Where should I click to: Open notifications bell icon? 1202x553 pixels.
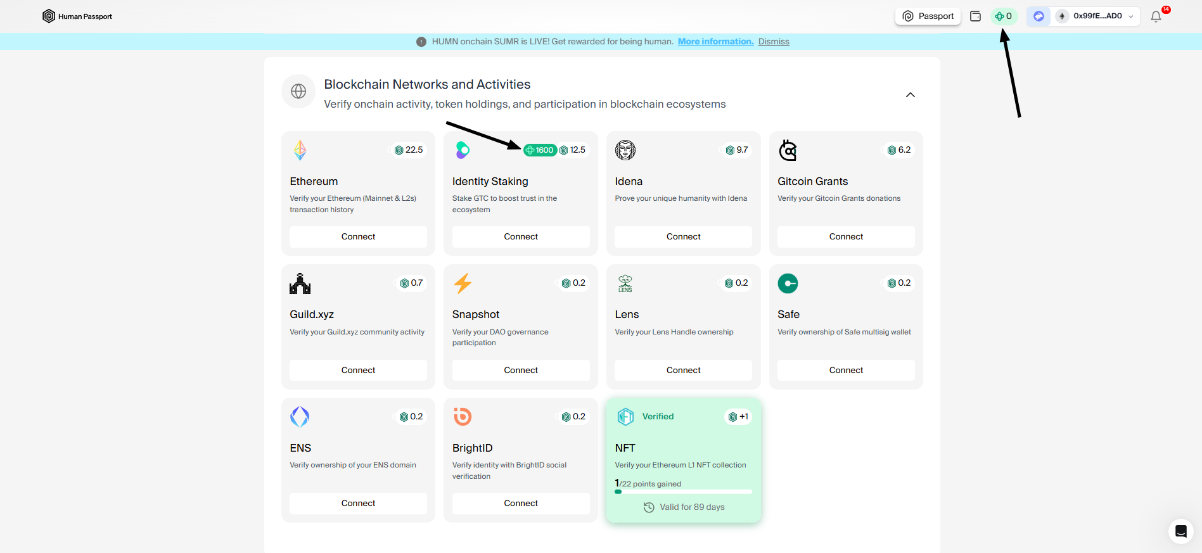tap(1156, 17)
